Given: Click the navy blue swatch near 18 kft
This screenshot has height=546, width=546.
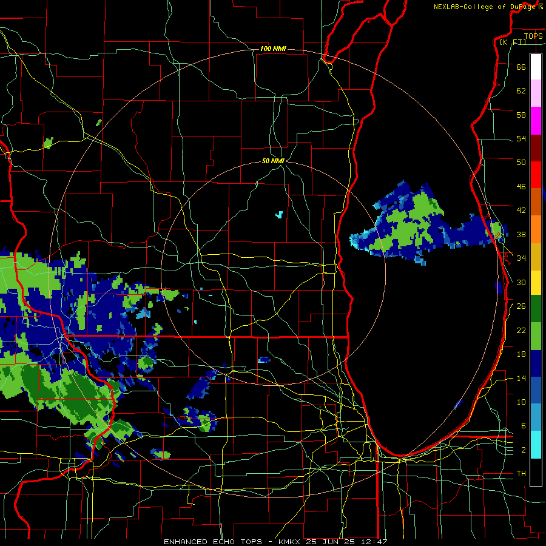Looking at the screenshot, I should click(536, 363).
